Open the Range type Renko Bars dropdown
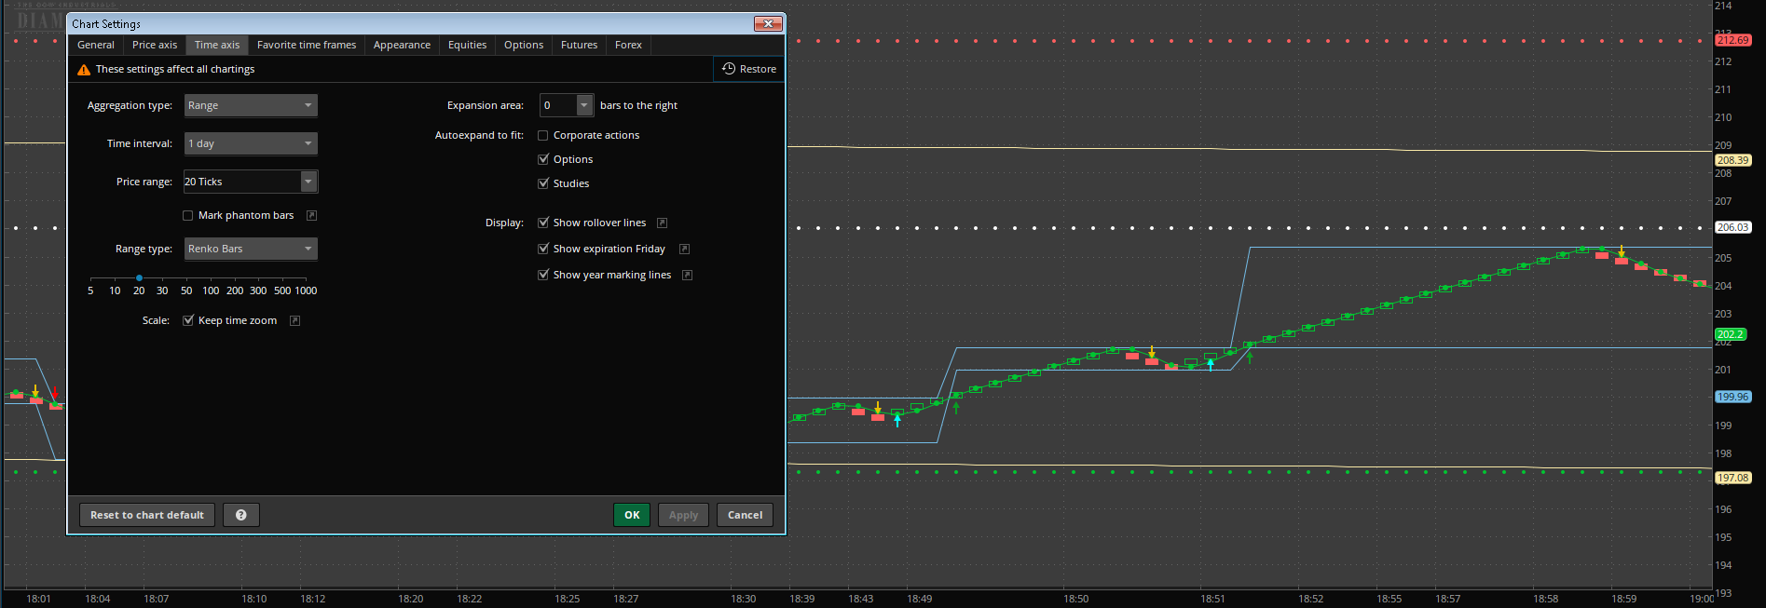 point(251,249)
